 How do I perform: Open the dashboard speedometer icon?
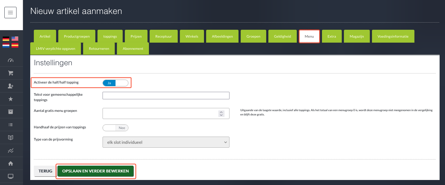[x=10, y=60]
